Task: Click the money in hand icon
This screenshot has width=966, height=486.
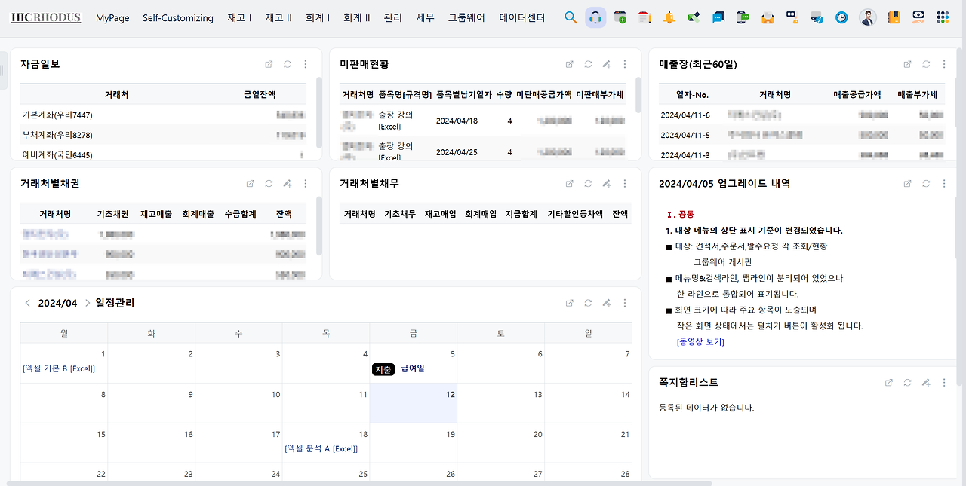Action: [x=918, y=17]
